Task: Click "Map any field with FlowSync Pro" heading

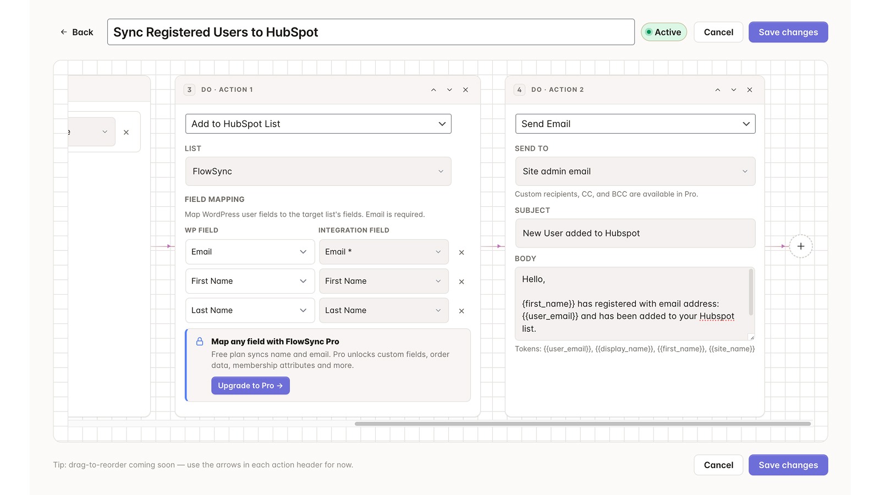Action: (275, 342)
